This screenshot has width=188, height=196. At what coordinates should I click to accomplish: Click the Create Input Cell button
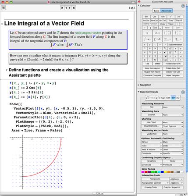[173, 68]
